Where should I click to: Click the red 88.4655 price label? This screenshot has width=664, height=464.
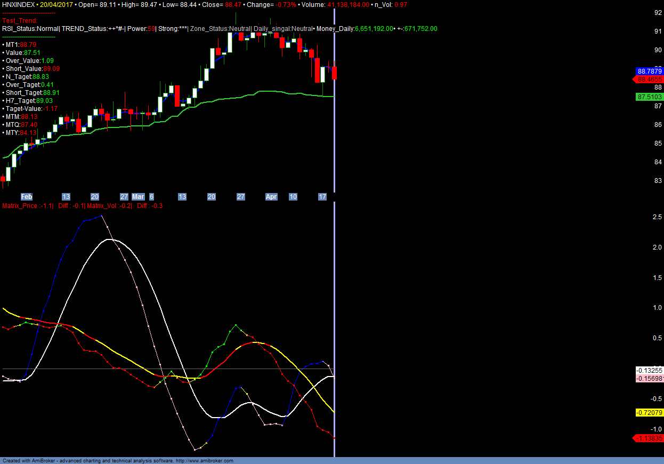click(x=650, y=79)
